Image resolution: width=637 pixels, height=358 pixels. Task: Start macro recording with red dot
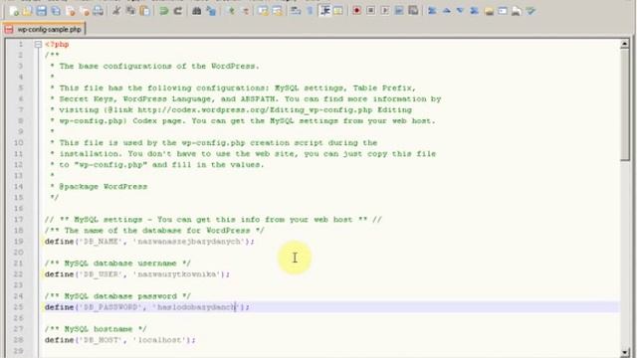(x=356, y=11)
